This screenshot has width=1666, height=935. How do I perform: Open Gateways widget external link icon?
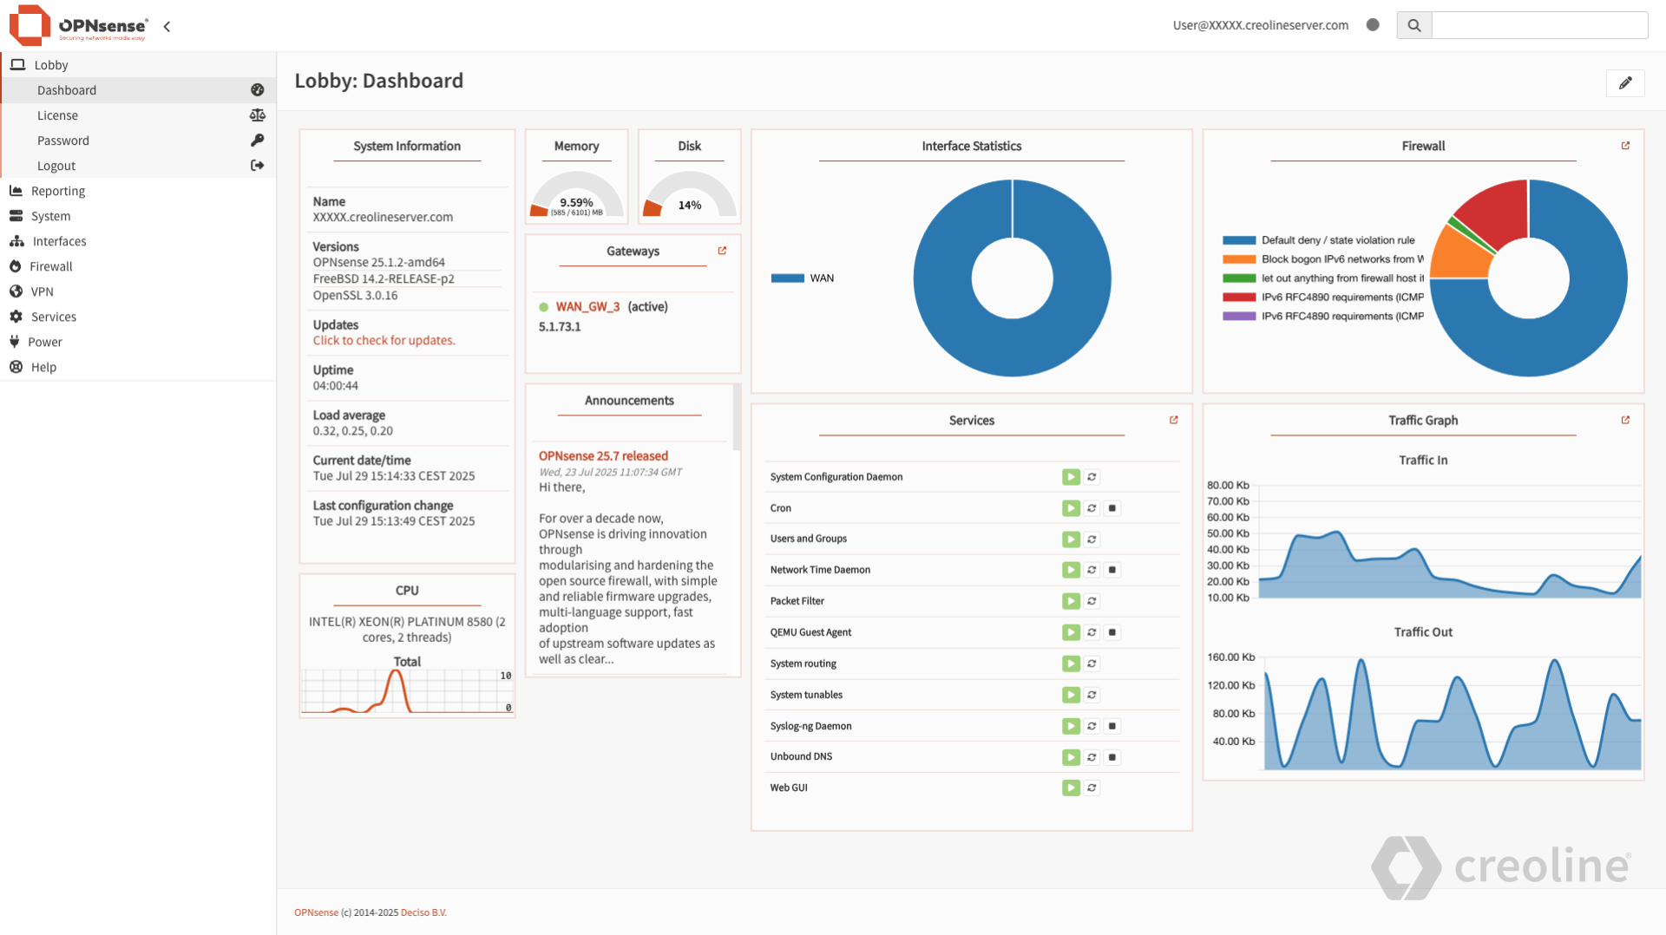tap(722, 251)
